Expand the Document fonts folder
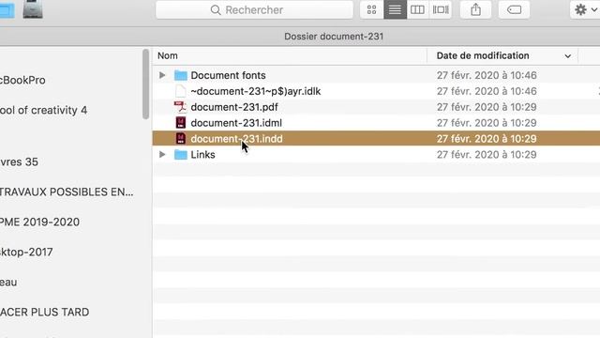600x338 pixels. pos(162,75)
